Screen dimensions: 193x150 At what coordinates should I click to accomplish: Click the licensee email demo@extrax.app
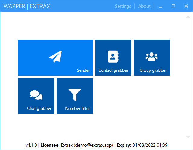click(x=93, y=145)
